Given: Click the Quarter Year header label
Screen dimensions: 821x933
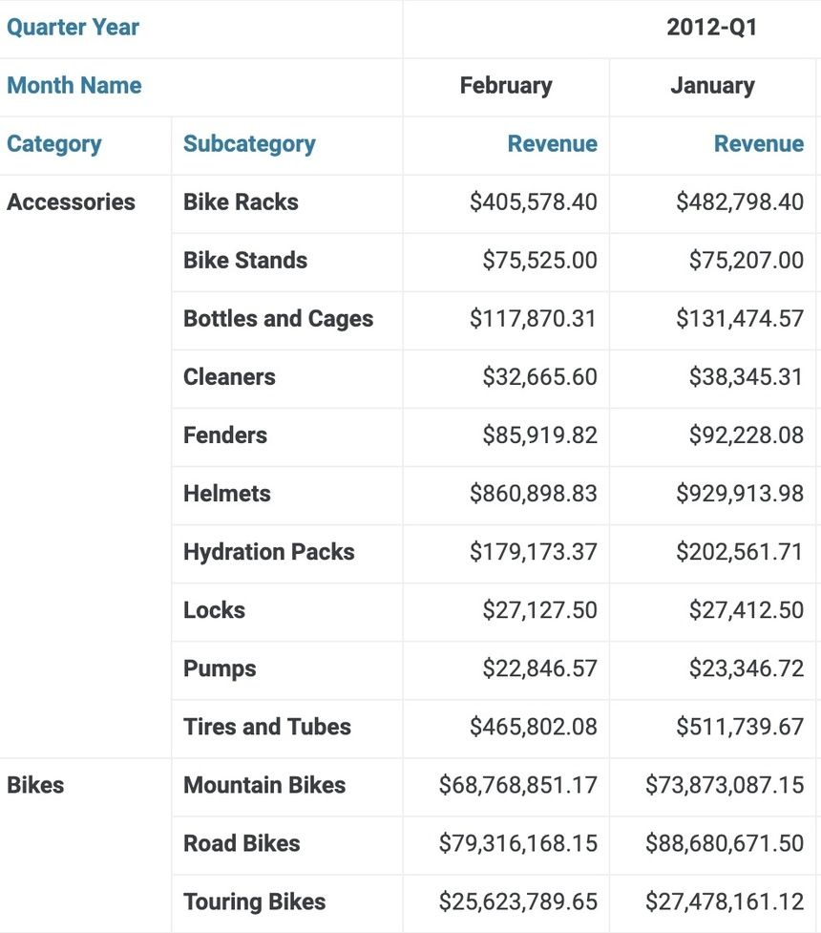Looking at the screenshot, I should (73, 28).
